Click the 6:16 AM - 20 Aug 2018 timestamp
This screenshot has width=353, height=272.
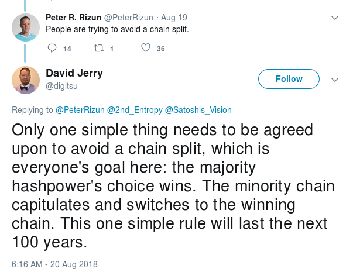pos(54,264)
